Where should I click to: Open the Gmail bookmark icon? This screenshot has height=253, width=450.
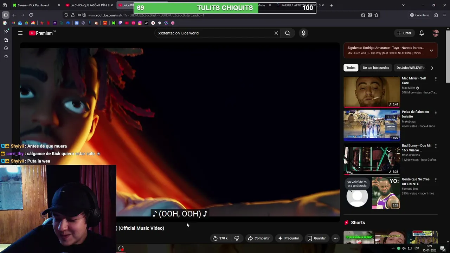[x=13, y=23]
